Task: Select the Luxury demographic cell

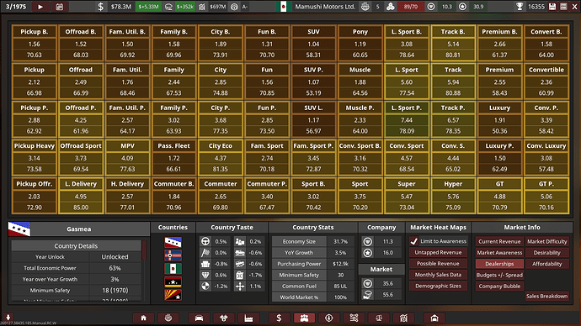Action: (x=499, y=119)
